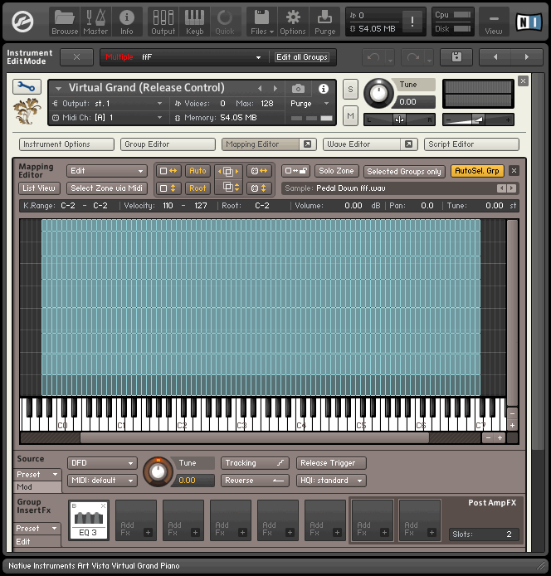This screenshot has width=551, height=576.
Task: Open Instrument Options
Action: pyautogui.click(x=66, y=144)
